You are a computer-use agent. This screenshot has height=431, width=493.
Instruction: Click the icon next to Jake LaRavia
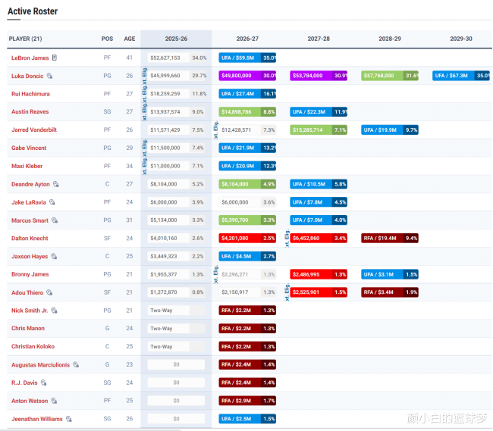click(x=52, y=202)
